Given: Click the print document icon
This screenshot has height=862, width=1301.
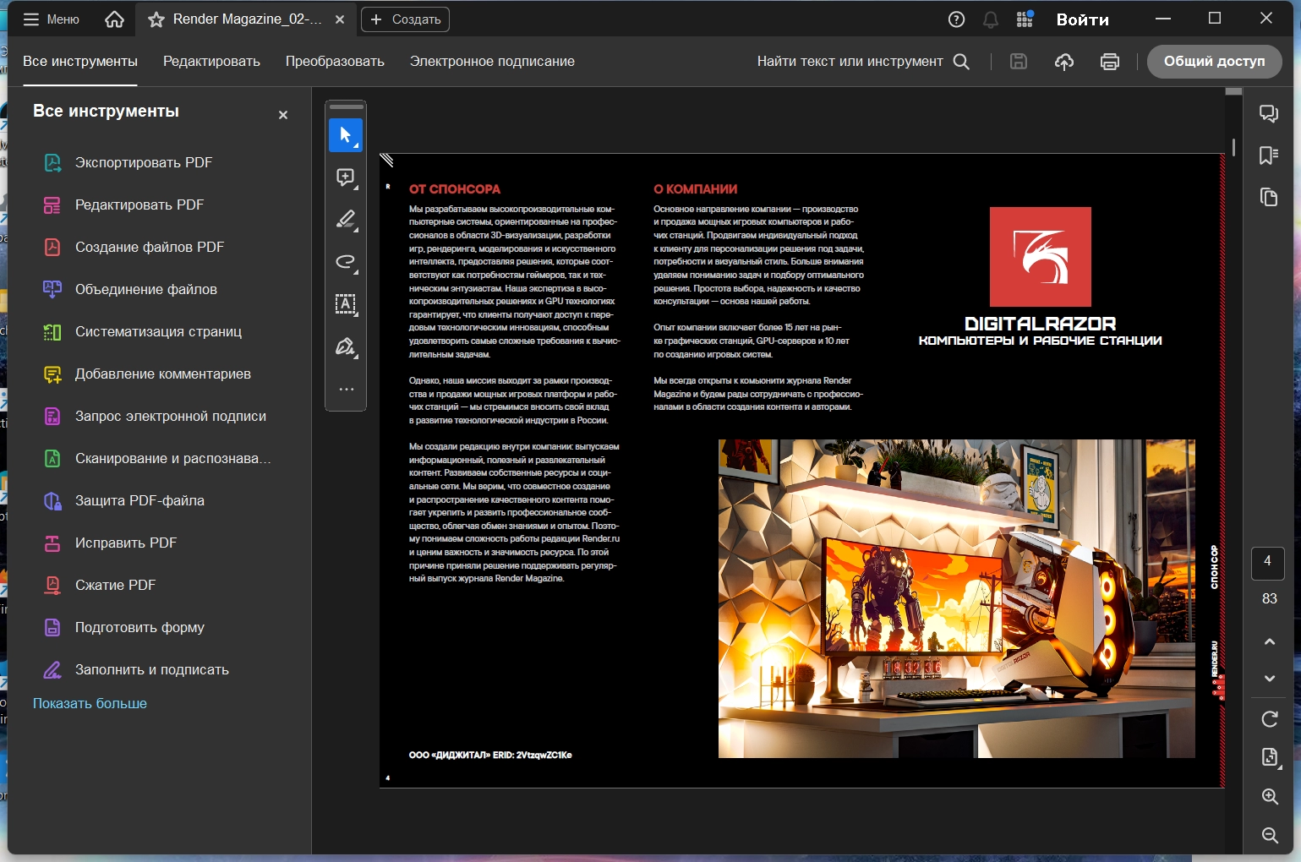Looking at the screenshot, I should 1109,62.
